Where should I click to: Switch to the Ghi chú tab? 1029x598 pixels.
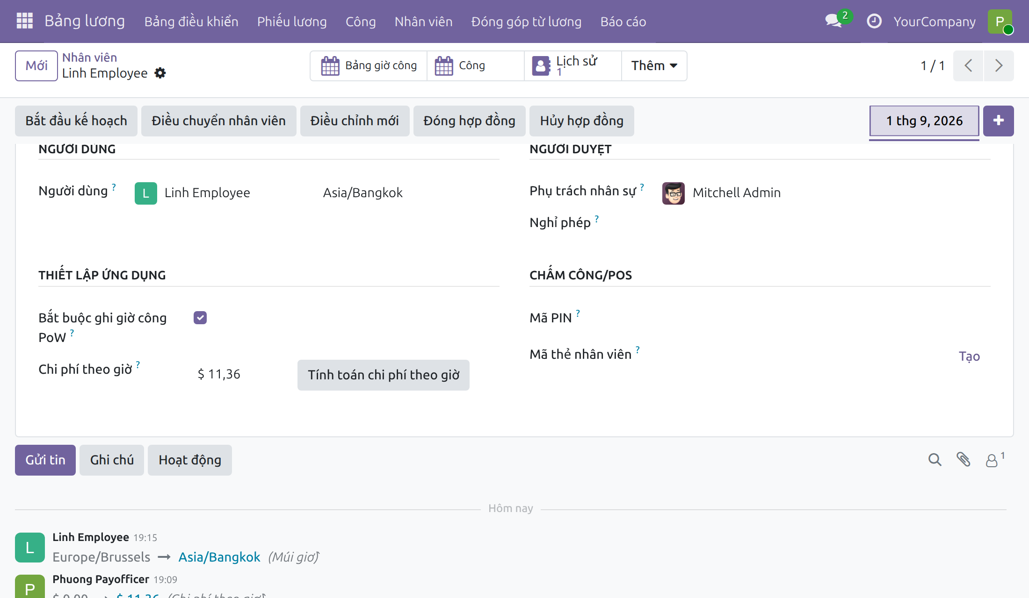112,460
